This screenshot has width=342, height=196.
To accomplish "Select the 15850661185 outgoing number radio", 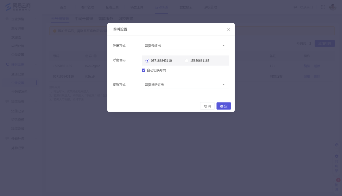I will (187, 61).
